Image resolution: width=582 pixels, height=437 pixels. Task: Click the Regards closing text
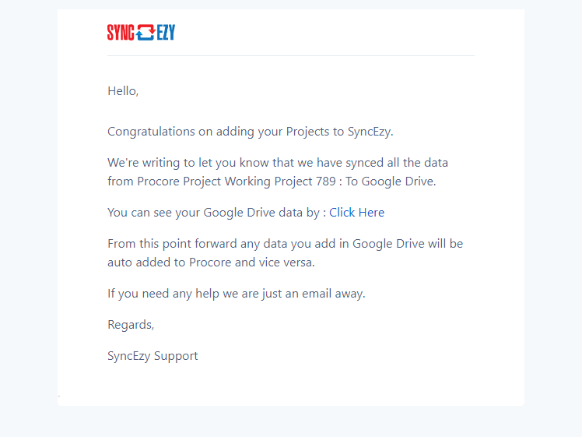point(131,325)
